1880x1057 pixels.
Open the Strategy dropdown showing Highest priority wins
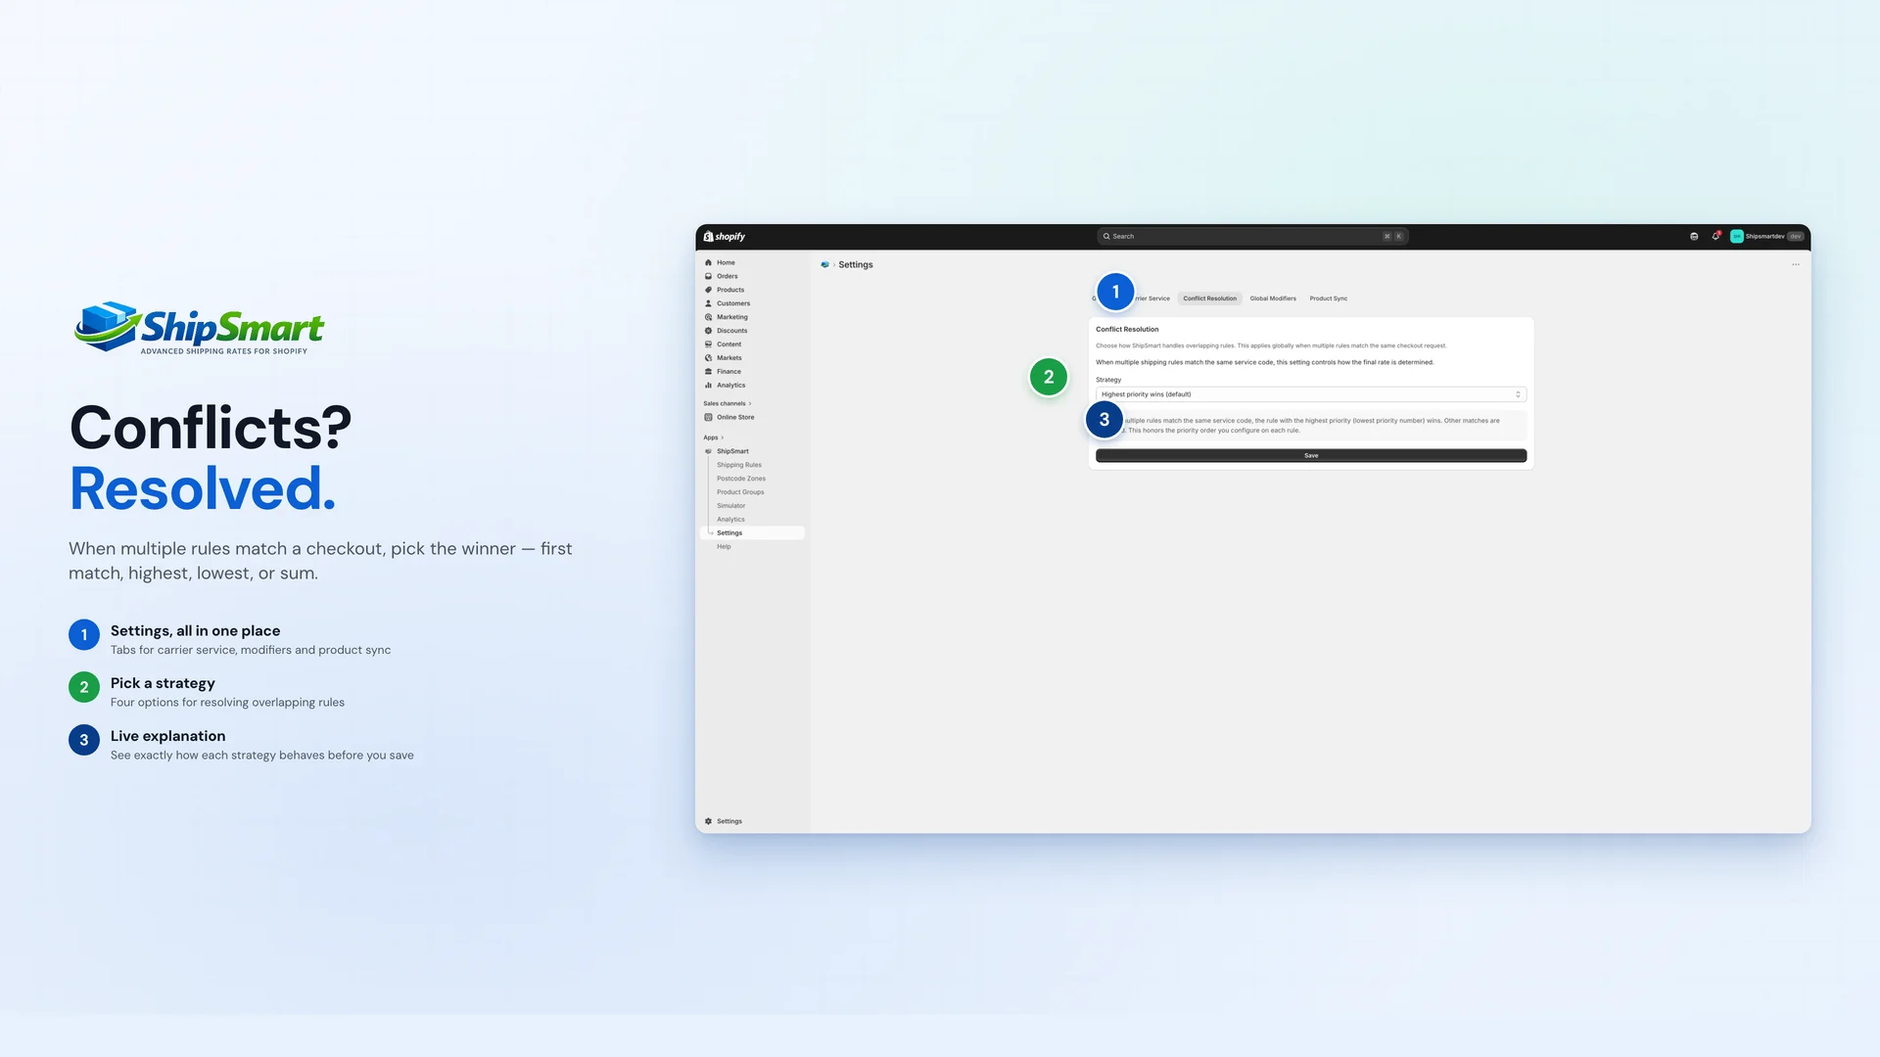(x=1310, y=394)
